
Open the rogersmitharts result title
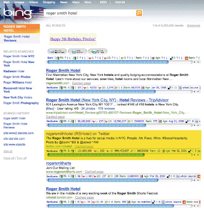[58, 163]
